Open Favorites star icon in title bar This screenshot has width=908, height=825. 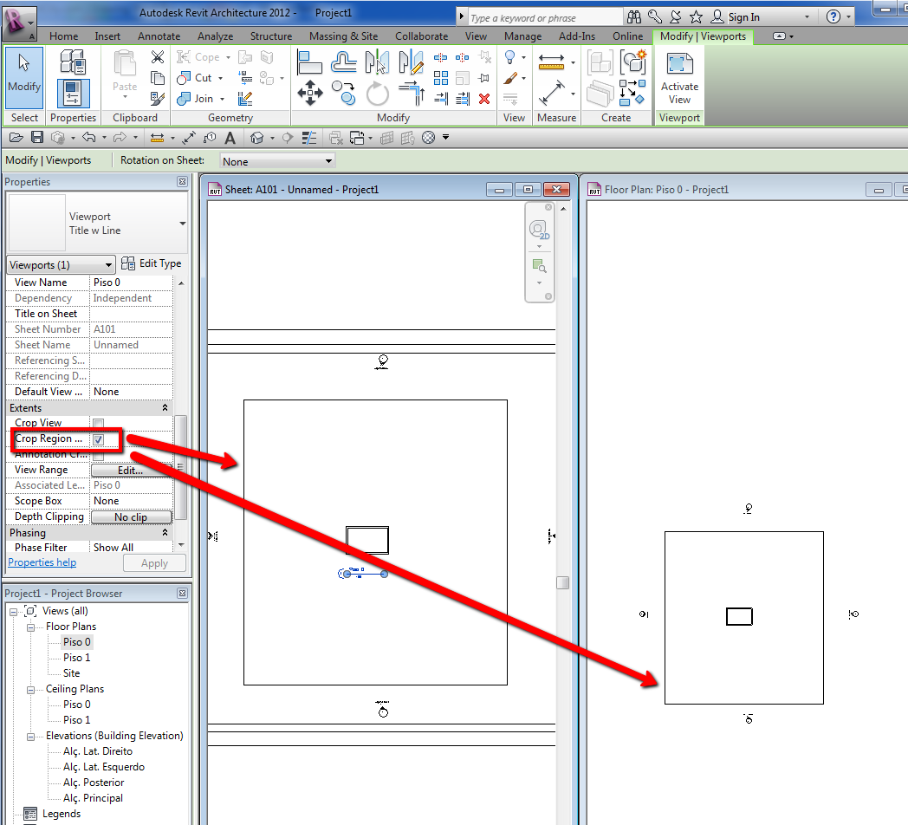[x=696, y=16]
